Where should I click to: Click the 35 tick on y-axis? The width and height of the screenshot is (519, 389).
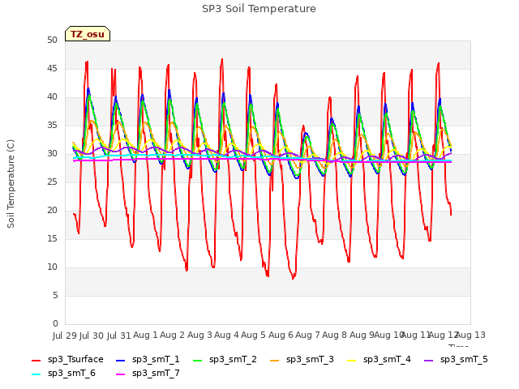coord(52,126)
